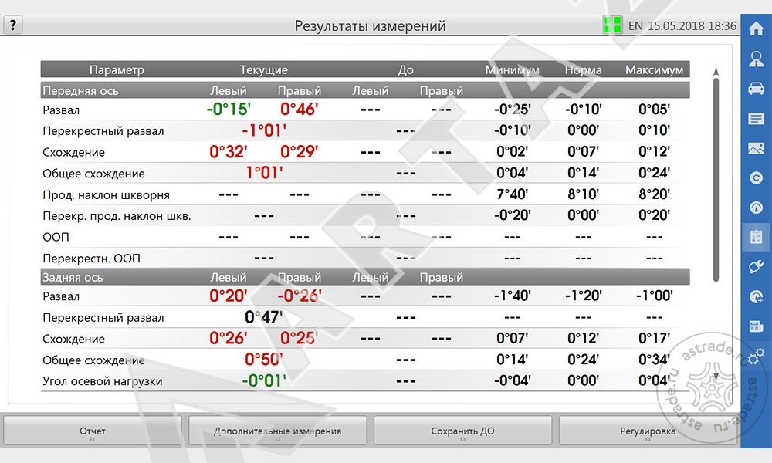772x463 pixels.
Task: Click the wrench adjustment sidebar icon
Action: coord(756,267)
